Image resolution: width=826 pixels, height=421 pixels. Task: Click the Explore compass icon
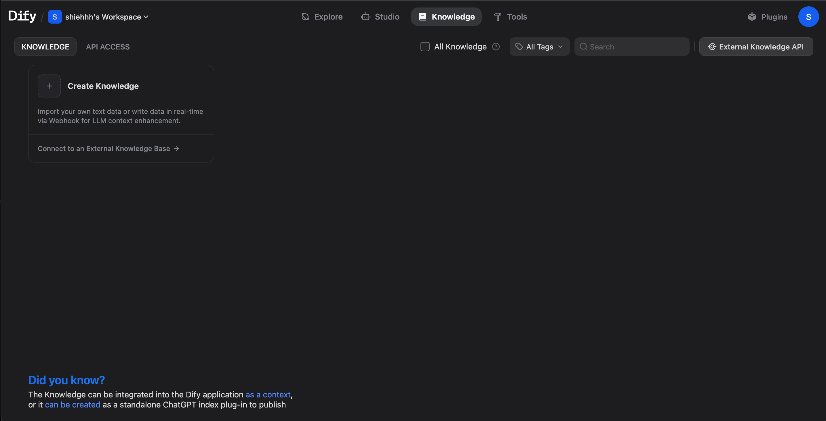coord(305,17)
